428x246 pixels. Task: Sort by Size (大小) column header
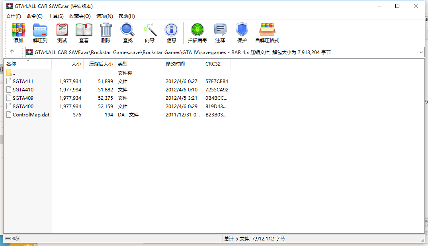point(67,64)
